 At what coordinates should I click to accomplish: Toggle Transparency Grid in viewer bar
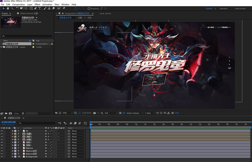coord(124,113)
